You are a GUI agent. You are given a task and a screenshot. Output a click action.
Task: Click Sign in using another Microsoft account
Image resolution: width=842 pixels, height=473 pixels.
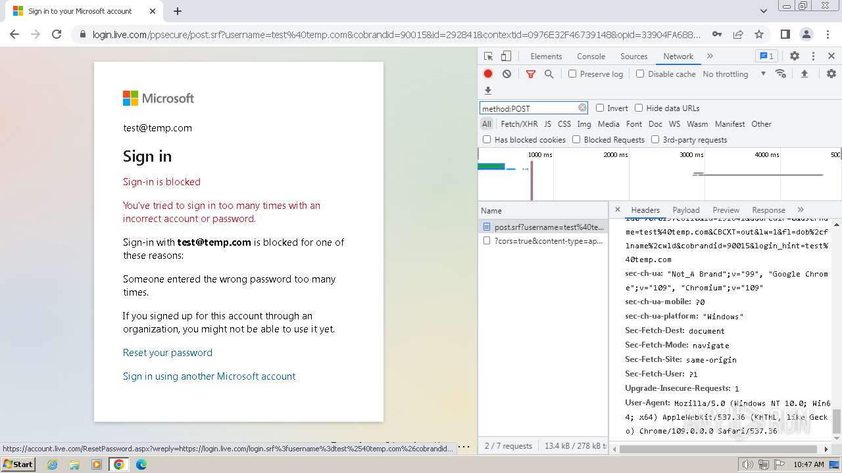[x=209, y=376]
